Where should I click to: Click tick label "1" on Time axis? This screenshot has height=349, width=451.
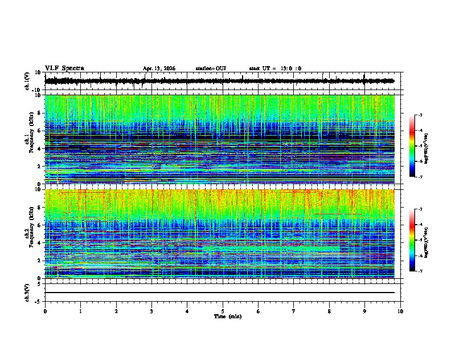click(80, 311)
